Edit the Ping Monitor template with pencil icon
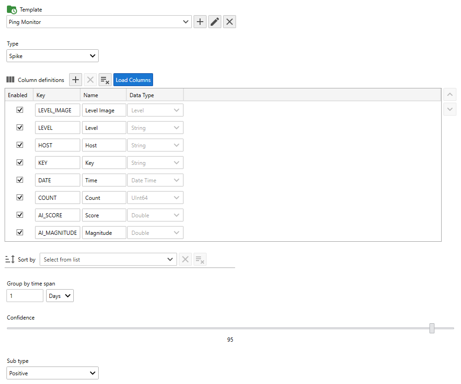This screenshot has width=461, height=384. (x=215, y=22)
